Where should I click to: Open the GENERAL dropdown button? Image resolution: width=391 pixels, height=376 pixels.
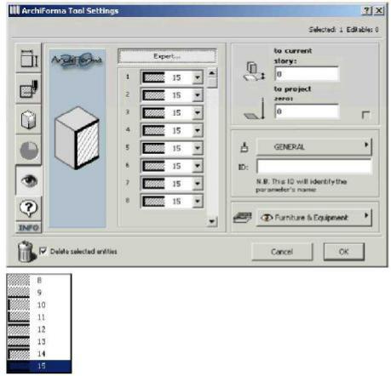tap(313, 146)
